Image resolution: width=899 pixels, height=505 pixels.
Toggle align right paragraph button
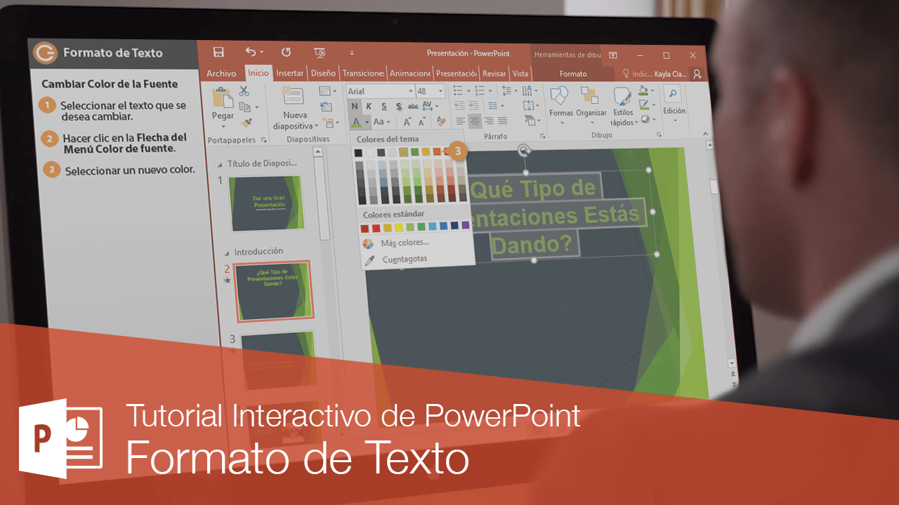[489, 121]
